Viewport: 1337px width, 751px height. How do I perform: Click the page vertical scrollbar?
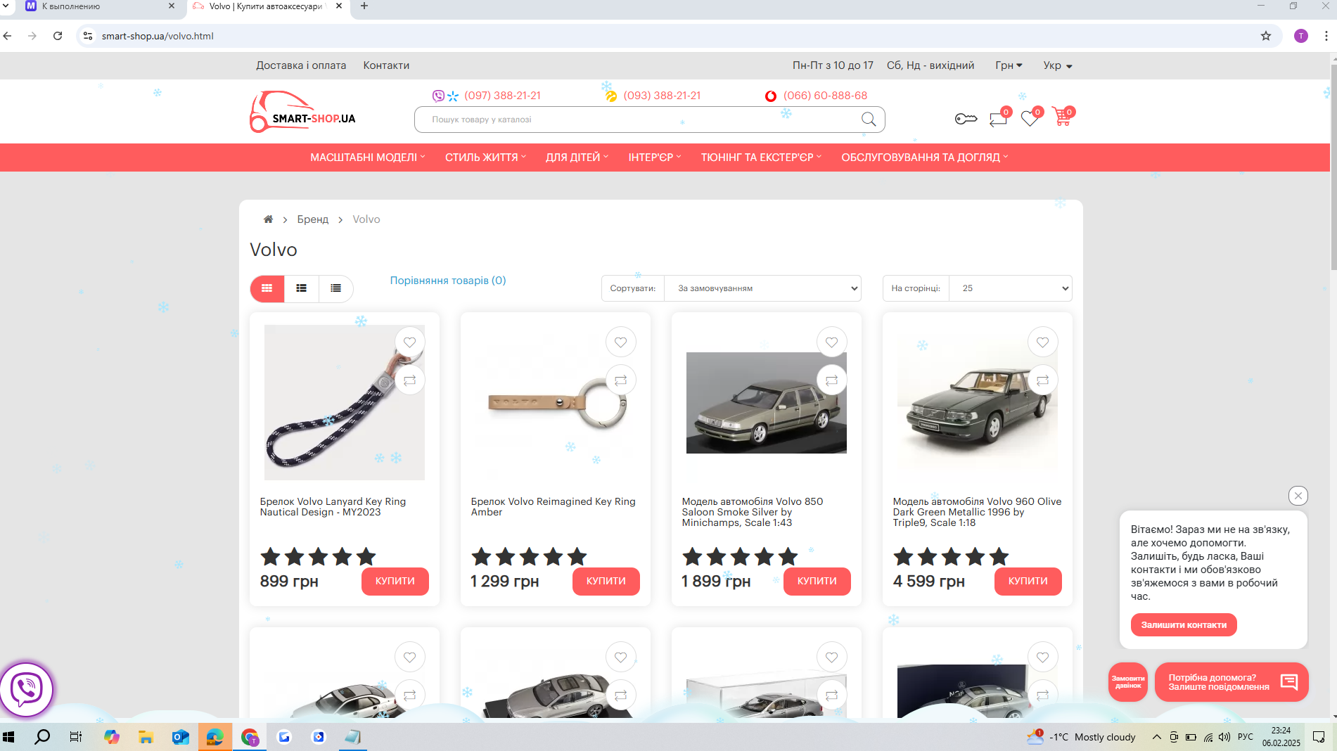[1333, 166]
